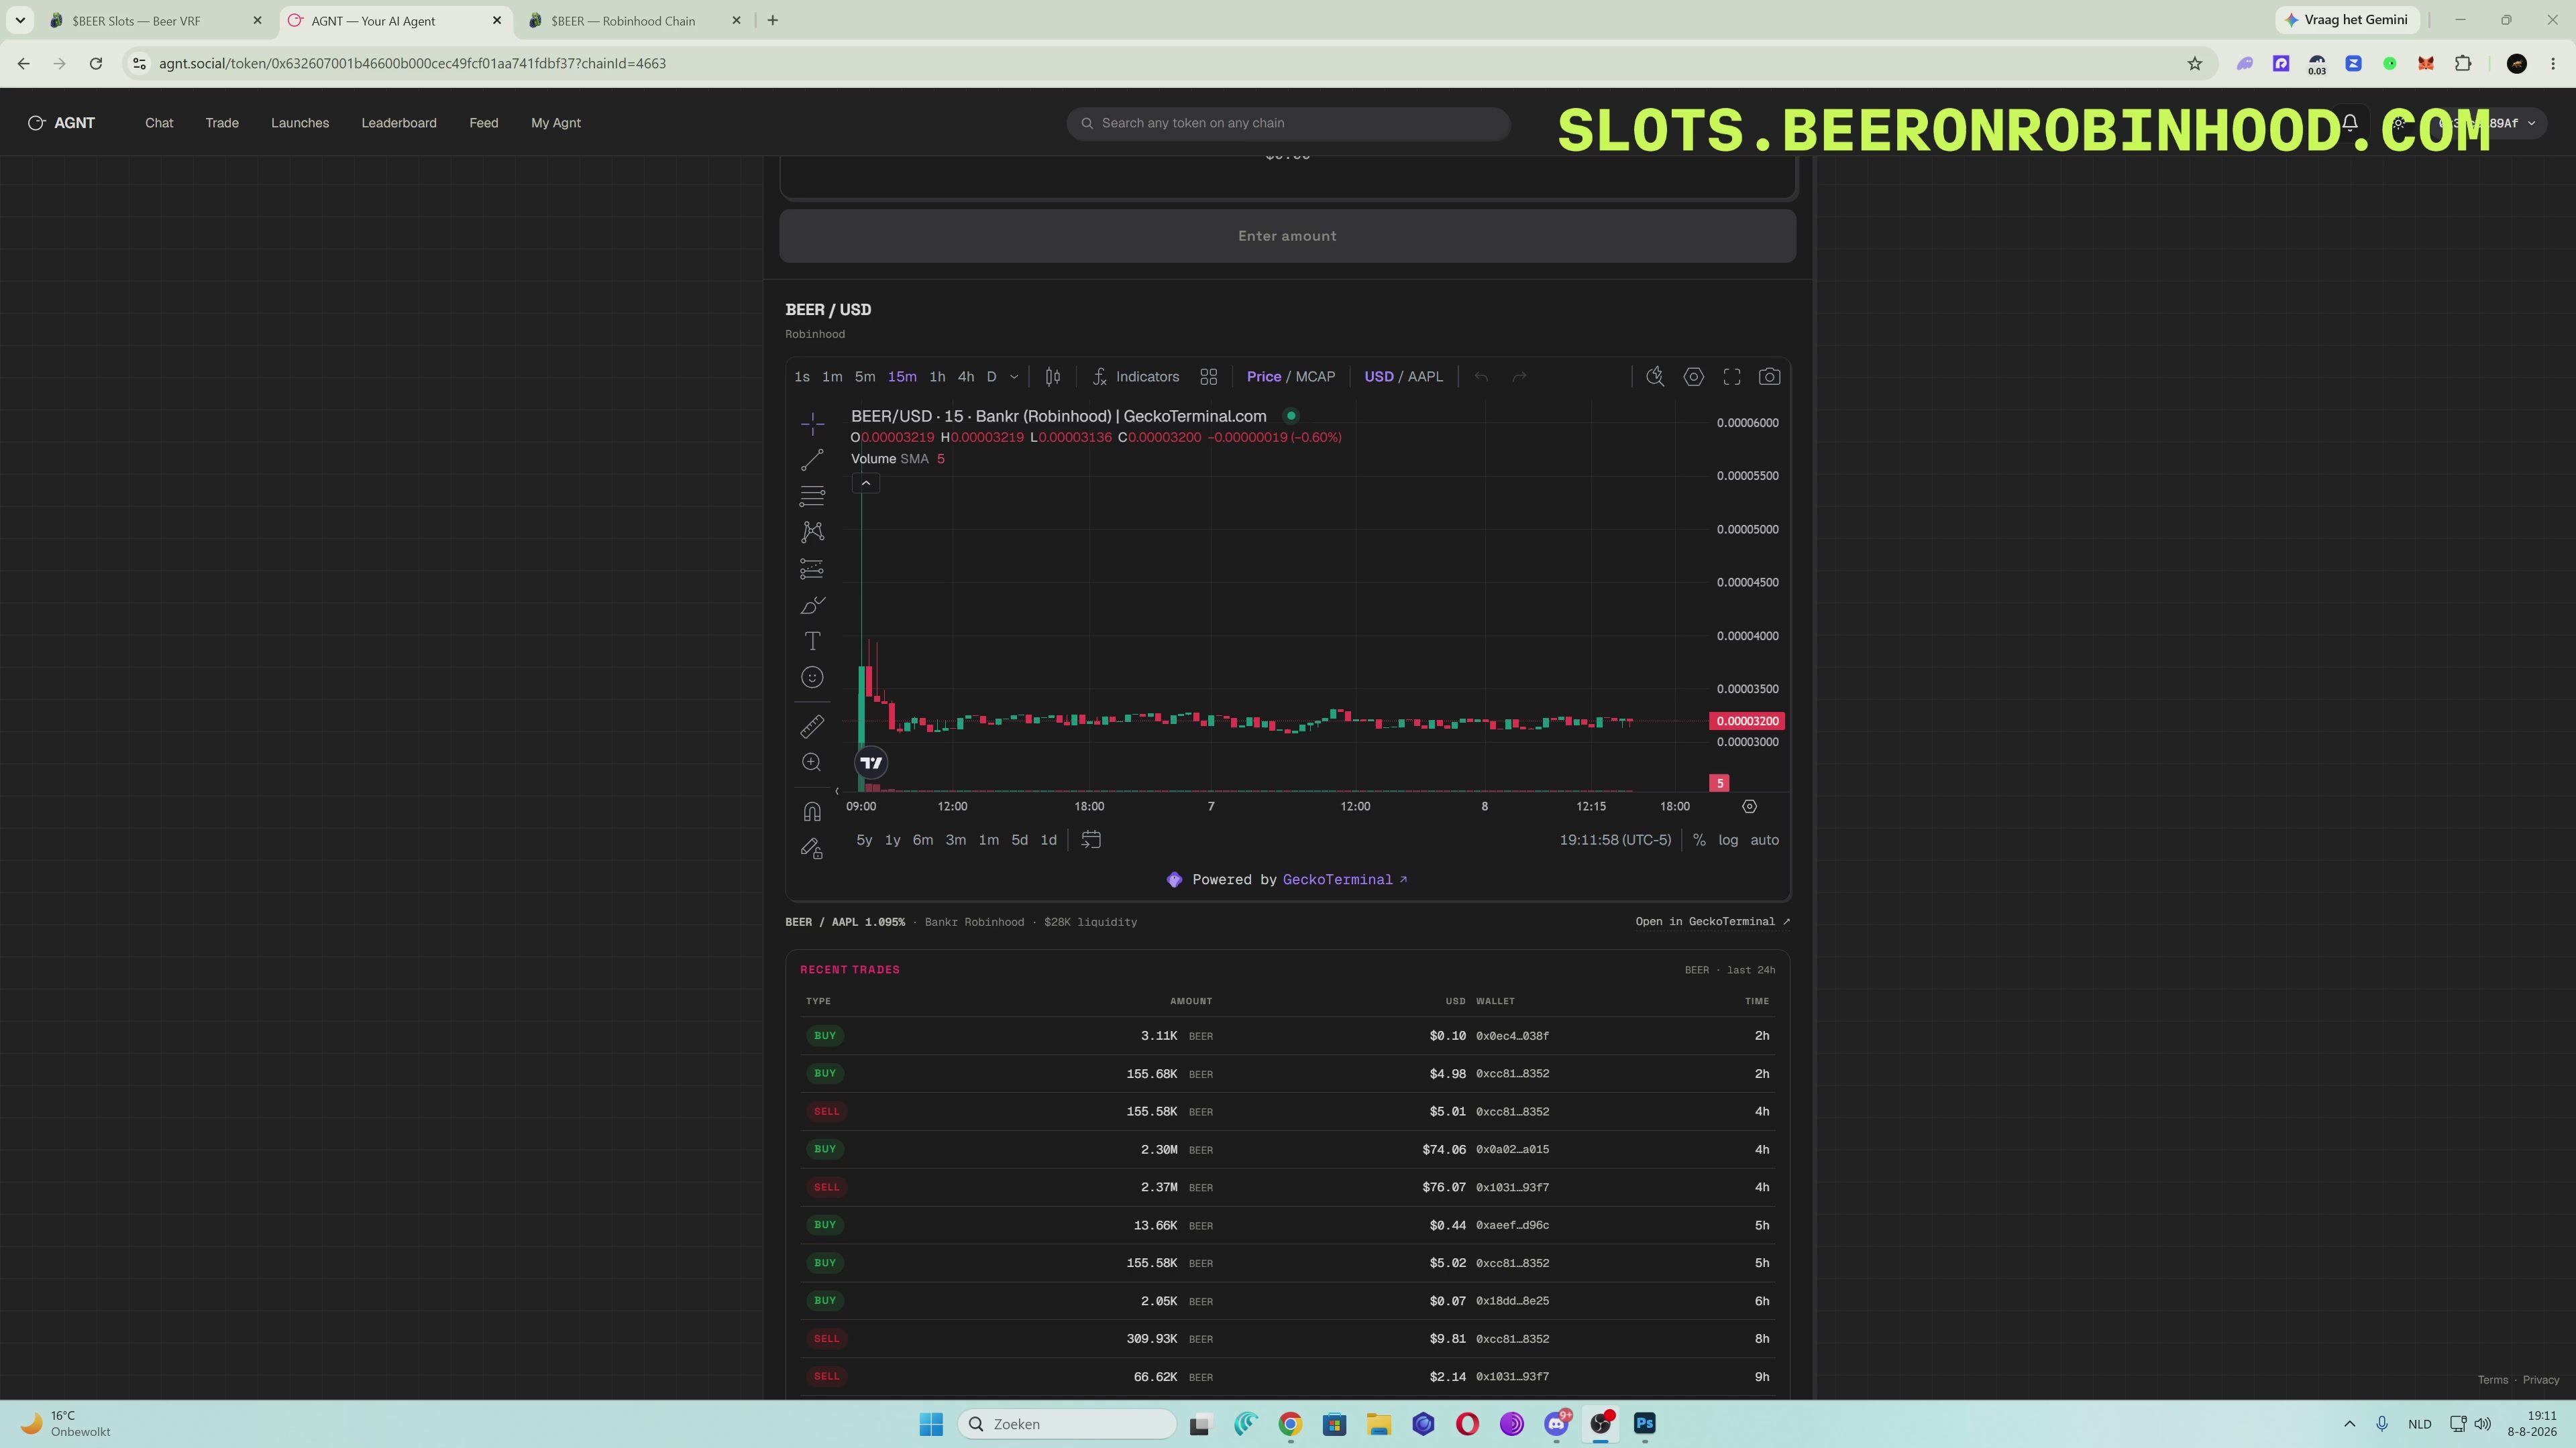This screenshot has height=1448, width=2576.
Task: Select the patterns drawing tool
Action: [x=812, y=532]
